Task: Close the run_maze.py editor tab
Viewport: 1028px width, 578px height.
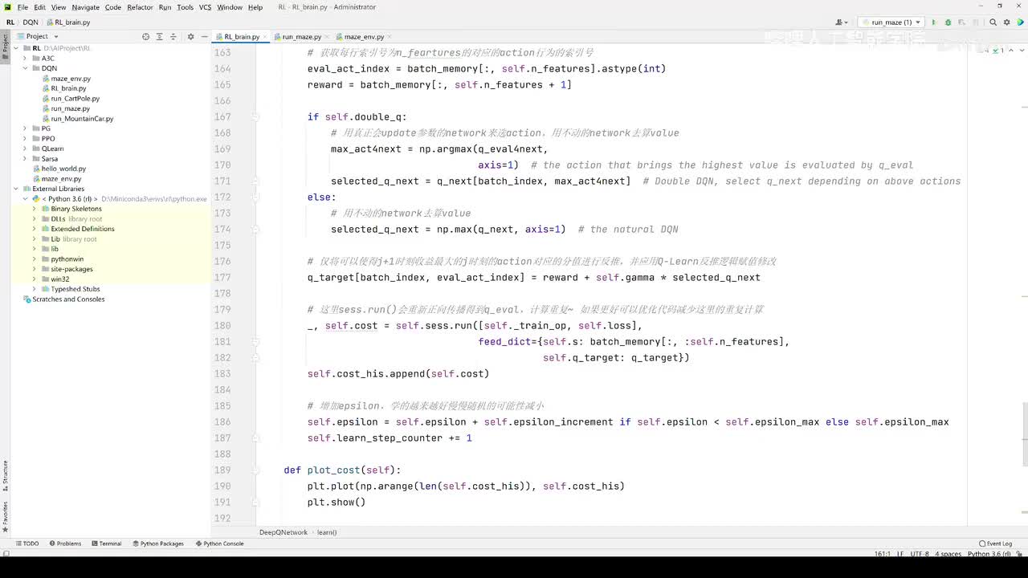Action: pos(328,37)
